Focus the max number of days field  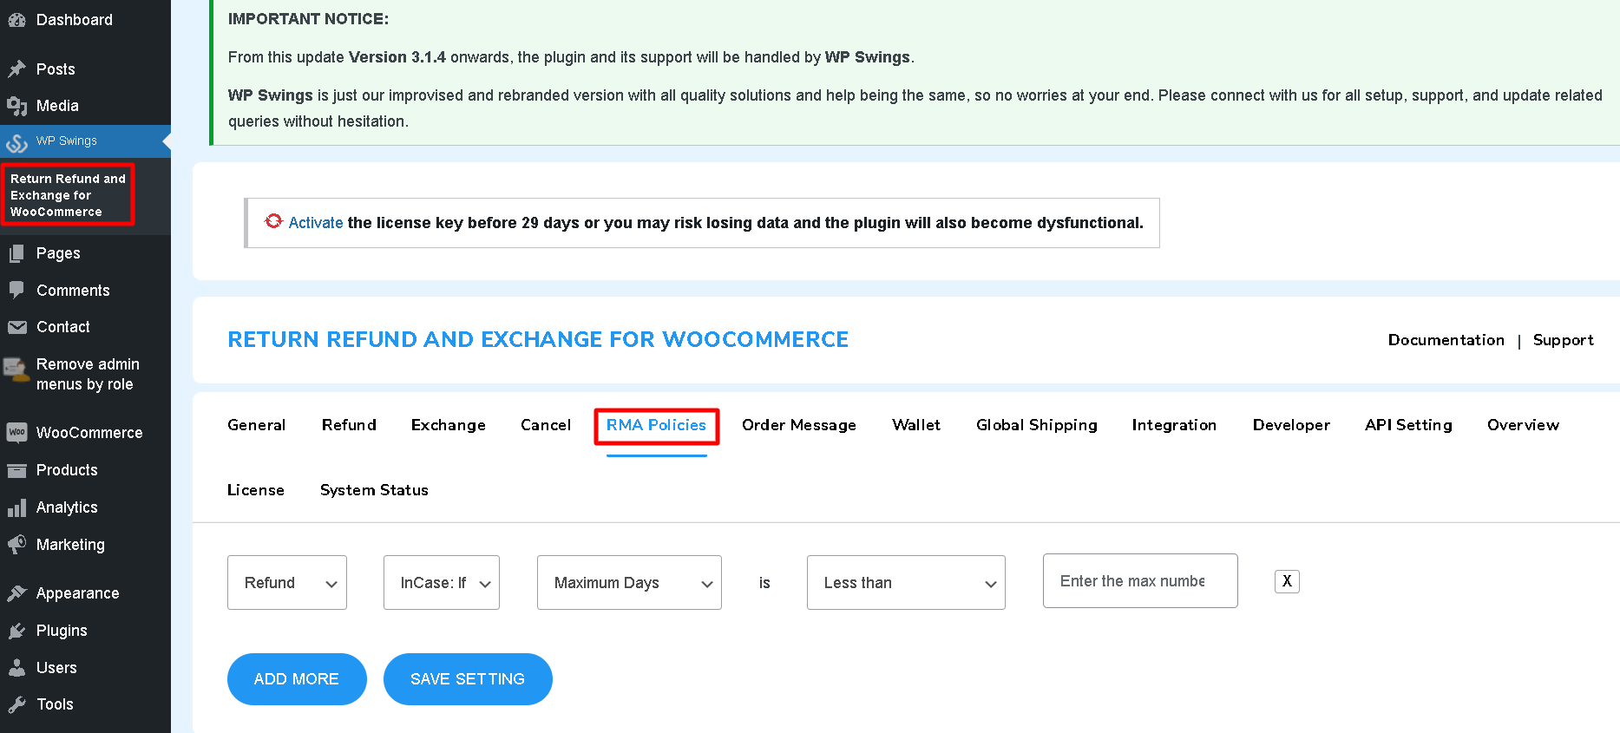(x=1140, y=581)
